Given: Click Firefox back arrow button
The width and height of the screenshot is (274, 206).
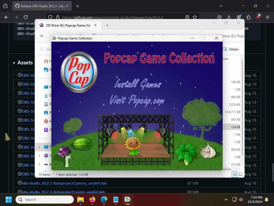Looking at the screenshot, I should tap(6, 17).
